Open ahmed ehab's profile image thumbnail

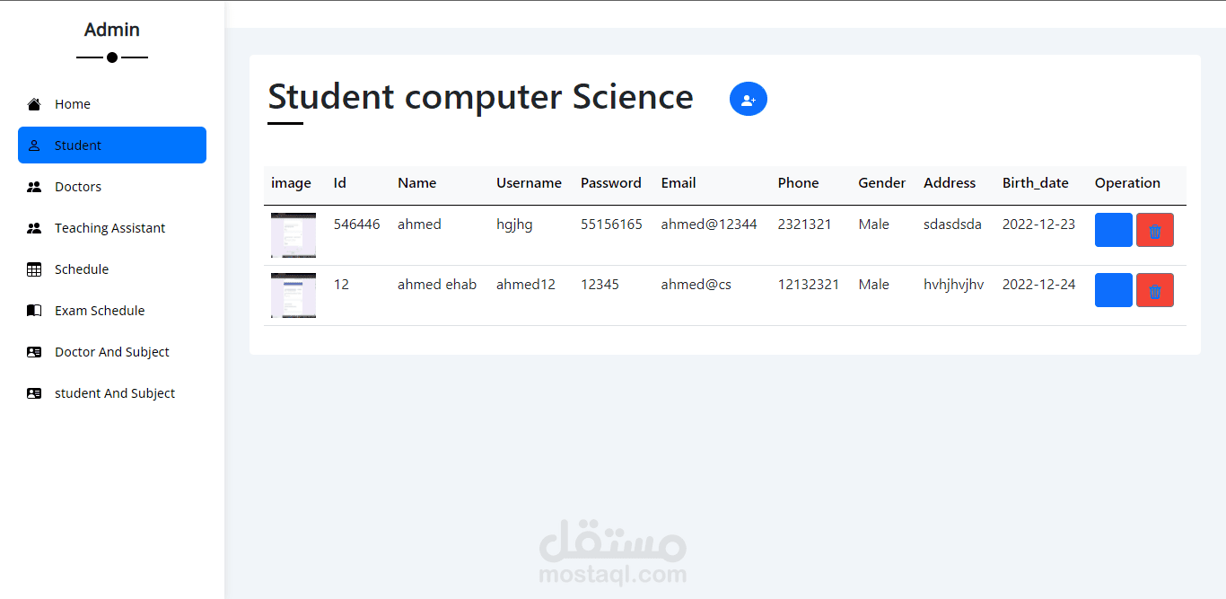[293, 295]
